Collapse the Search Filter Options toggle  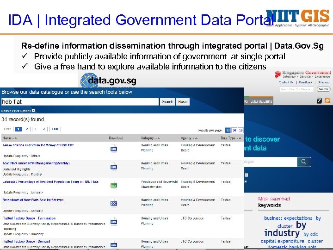click(x=33, y=111)
